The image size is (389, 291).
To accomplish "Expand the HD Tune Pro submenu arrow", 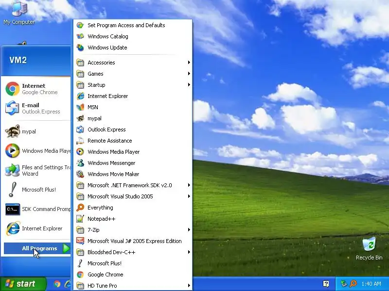I will click(x=189, y=286).
